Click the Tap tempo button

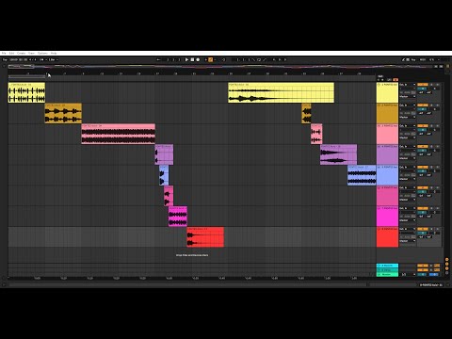coord(5,59)
